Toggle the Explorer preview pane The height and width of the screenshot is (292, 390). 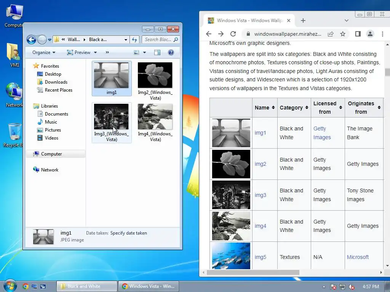tap(157, 52)
